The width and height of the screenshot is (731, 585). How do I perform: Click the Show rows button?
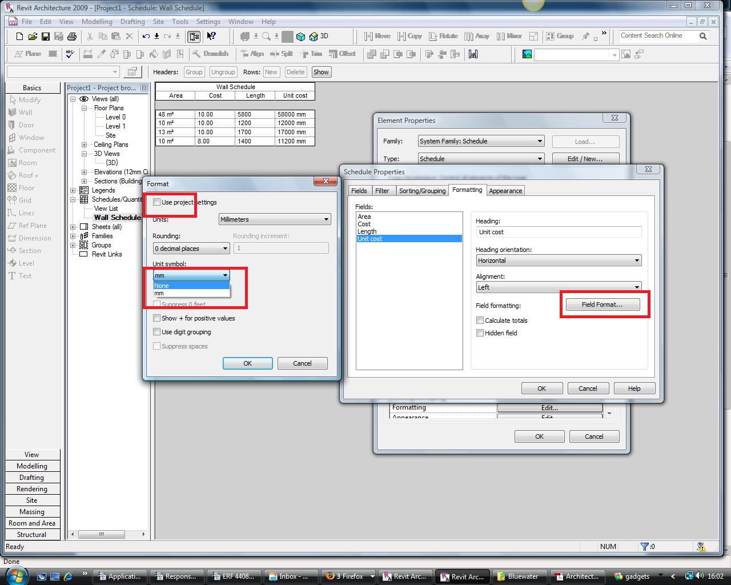tap(321, 72)
